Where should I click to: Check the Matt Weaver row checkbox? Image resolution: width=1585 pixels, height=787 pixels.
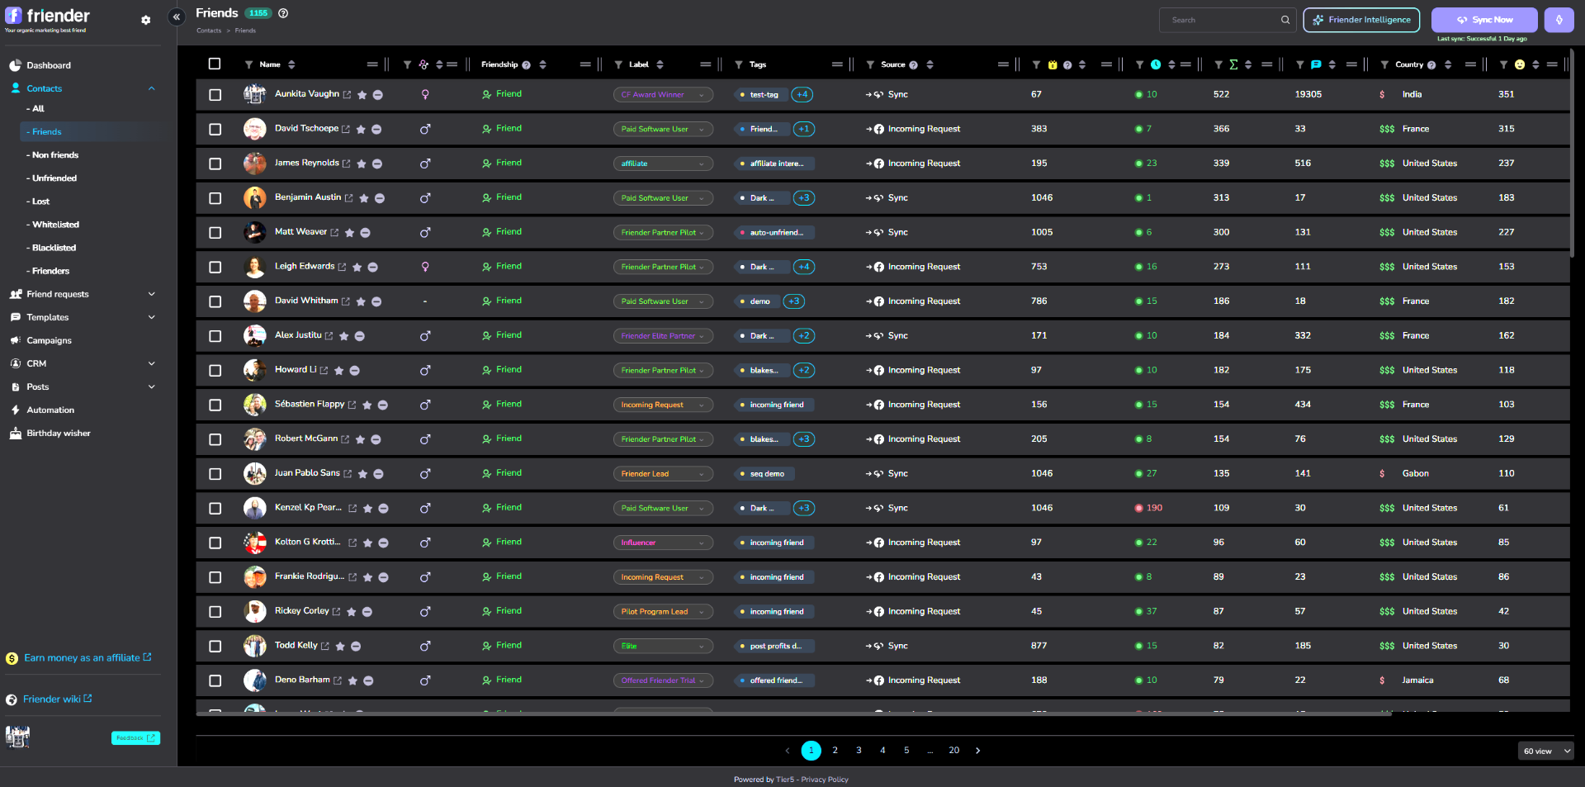tap(215, 233)
